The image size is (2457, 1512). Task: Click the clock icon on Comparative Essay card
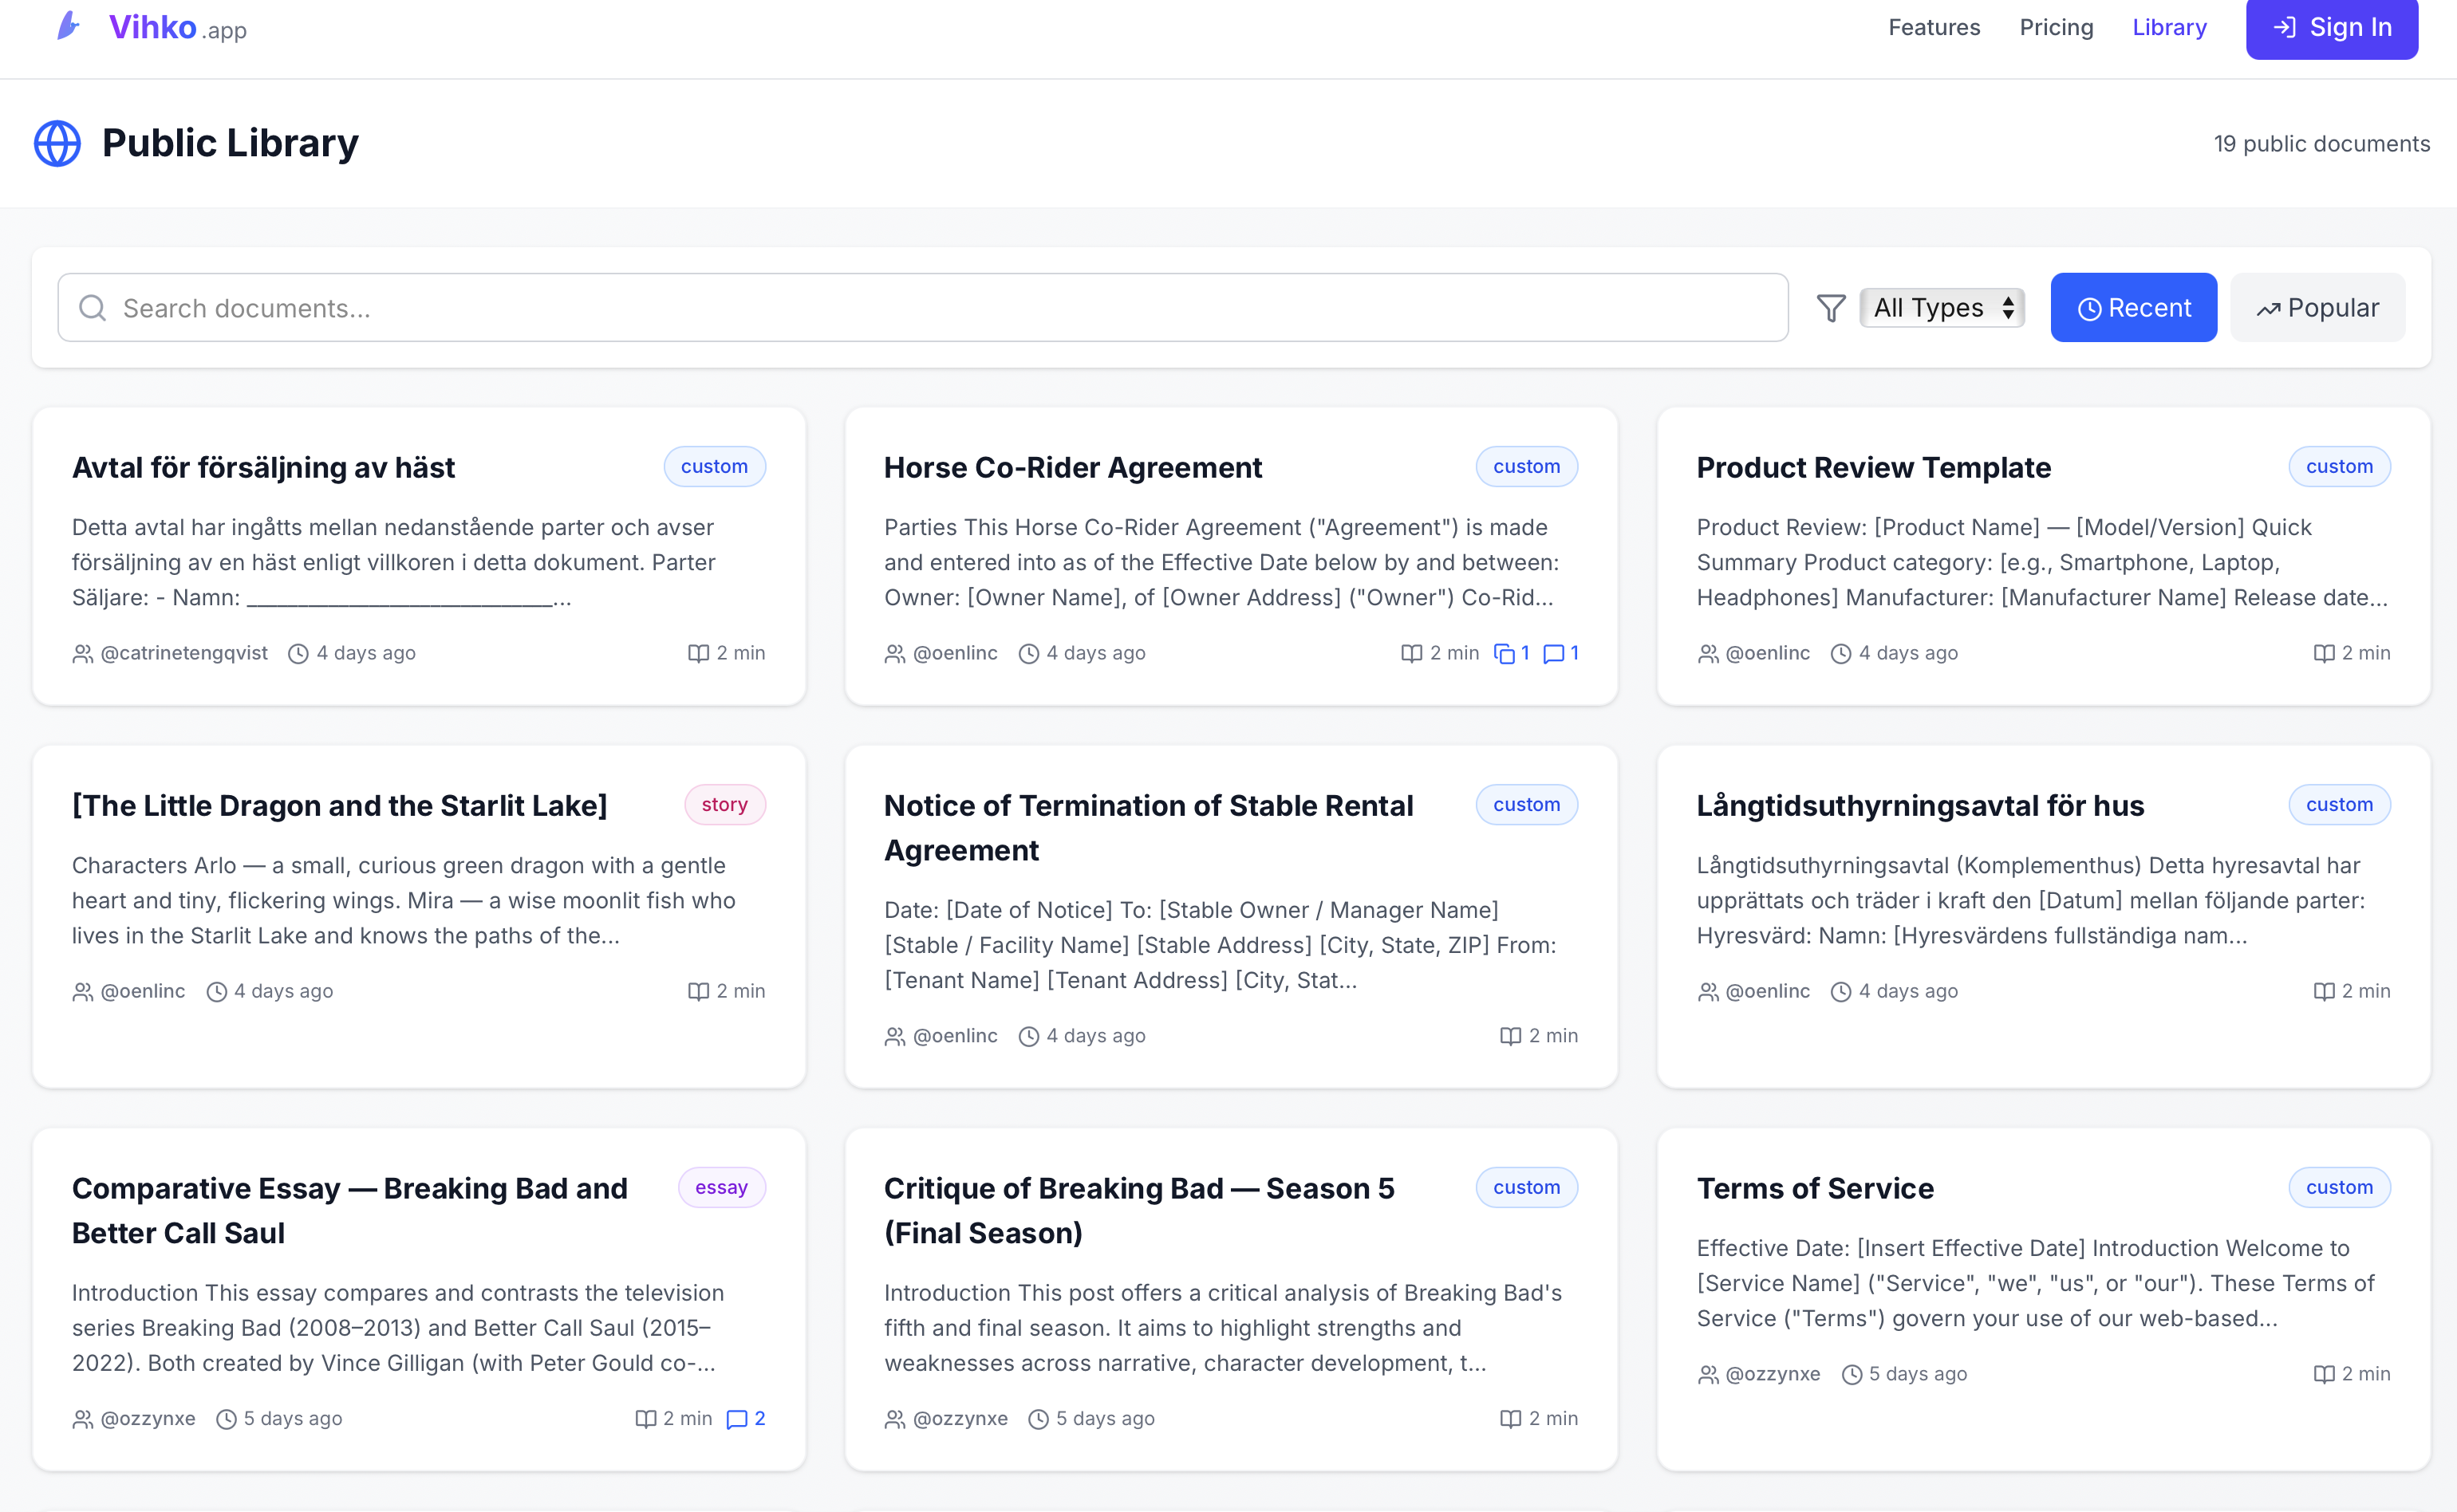tap(226, 1419)
